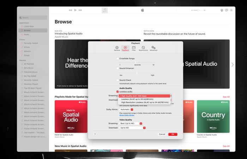
Task: Click the next track fast-forward icon
Action: click(x=80, y=10)
